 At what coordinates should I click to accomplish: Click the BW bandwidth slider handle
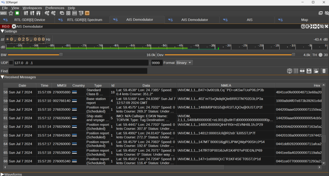pos(61,55)
